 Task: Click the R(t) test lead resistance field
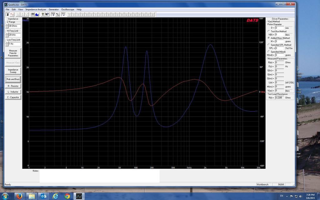279,97
